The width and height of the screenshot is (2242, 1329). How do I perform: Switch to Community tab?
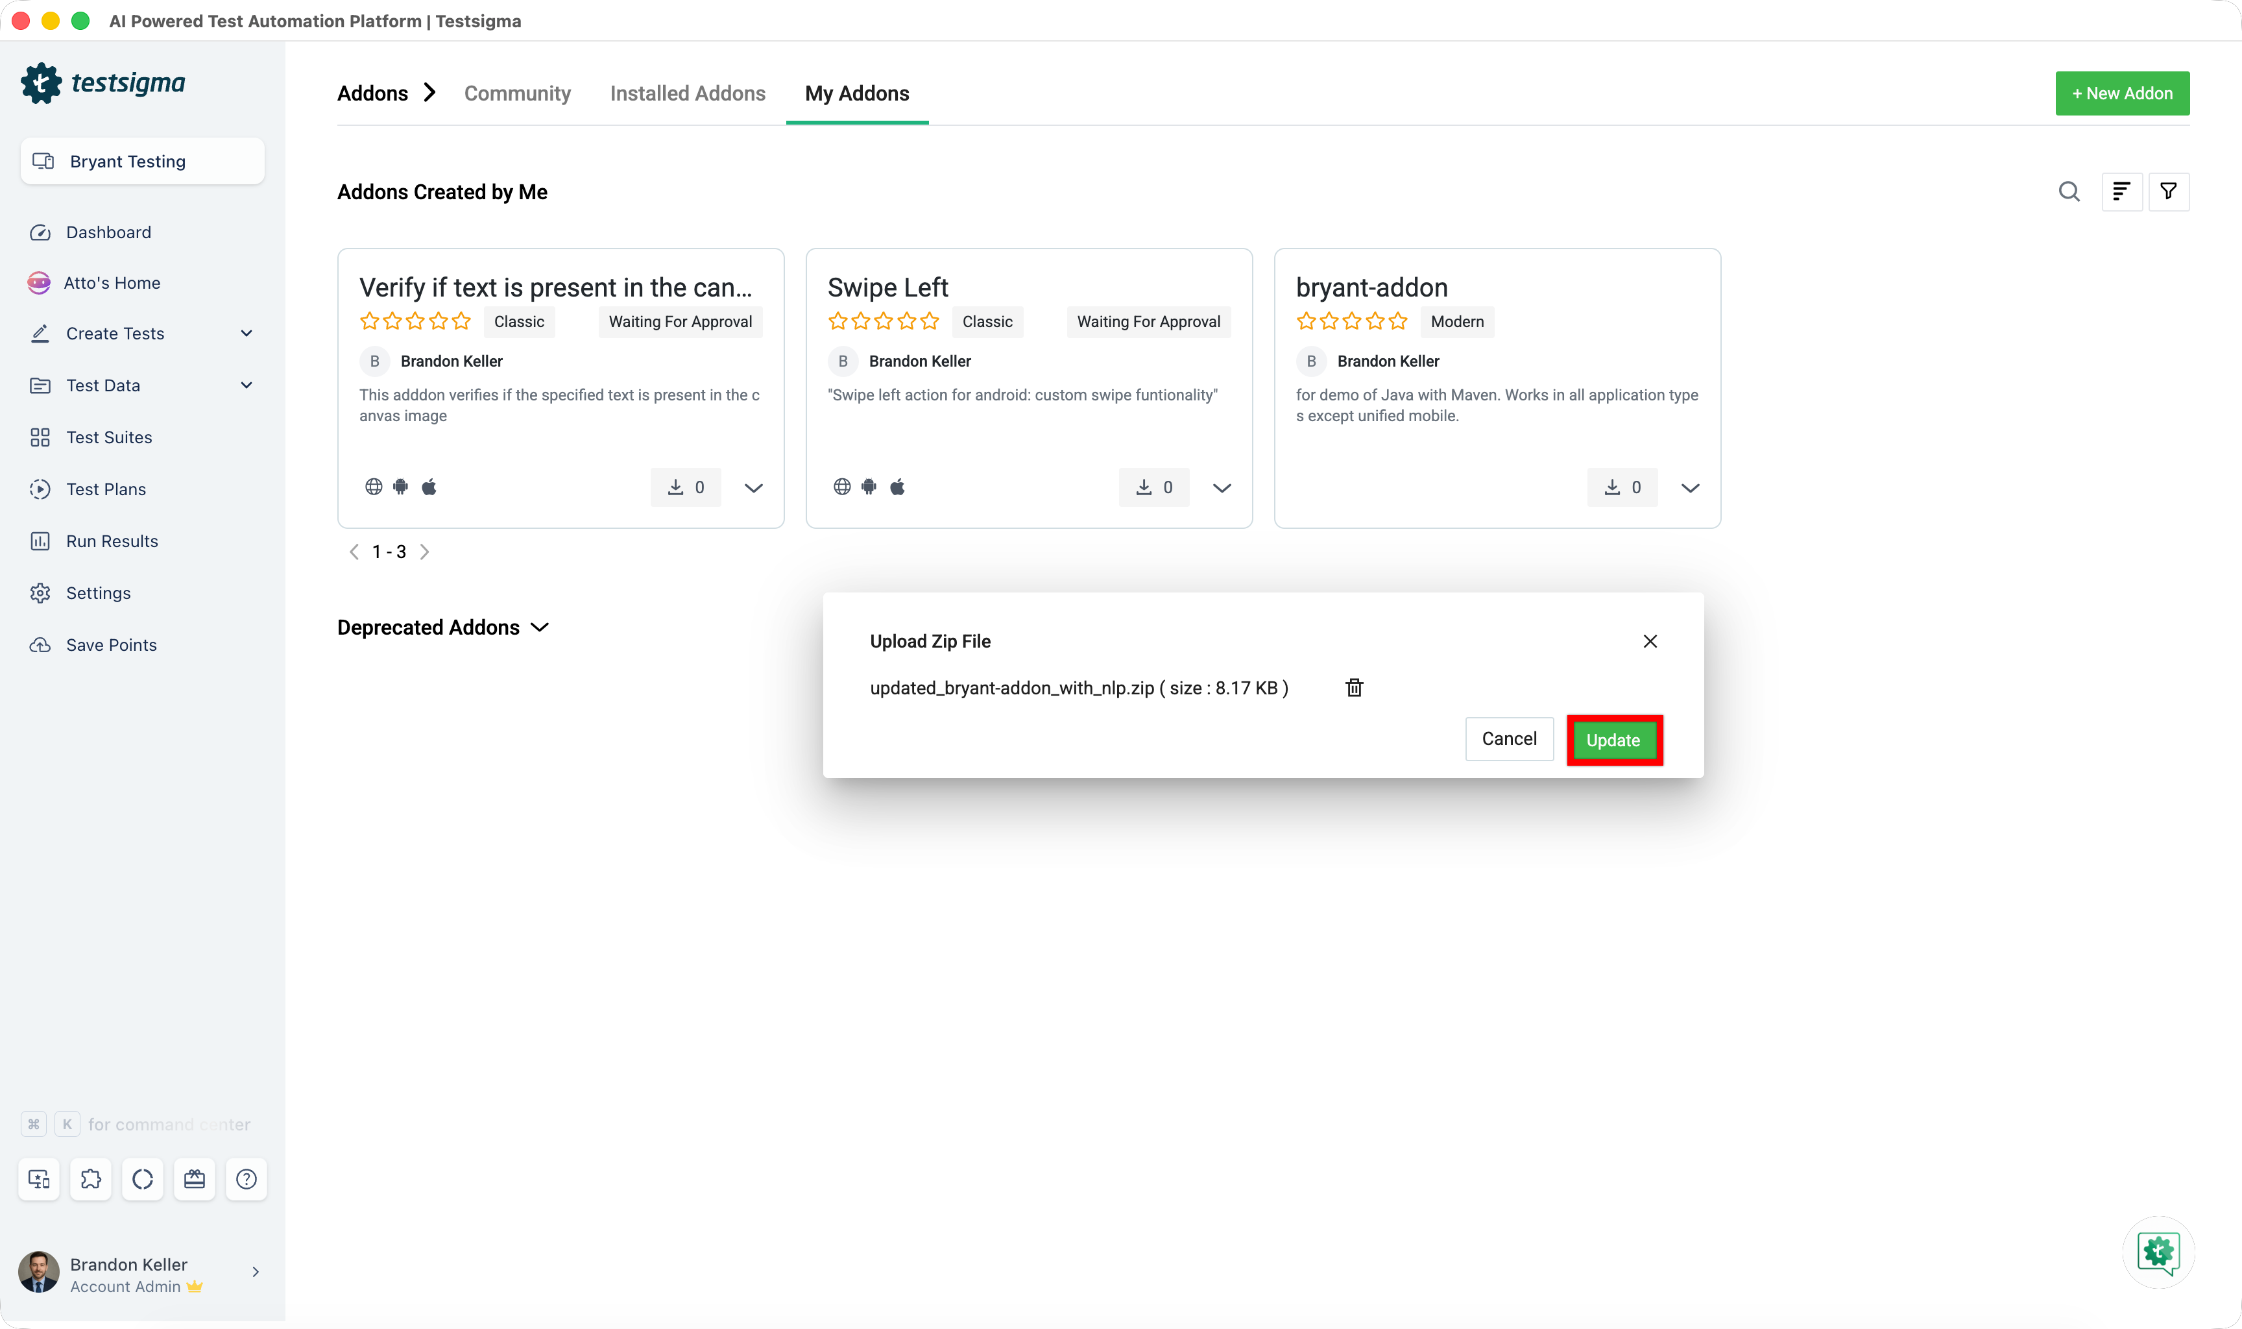[x=517, y=93]
